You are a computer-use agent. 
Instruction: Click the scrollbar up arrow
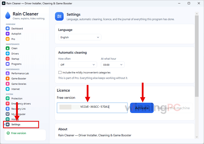[x=197, y=14]
